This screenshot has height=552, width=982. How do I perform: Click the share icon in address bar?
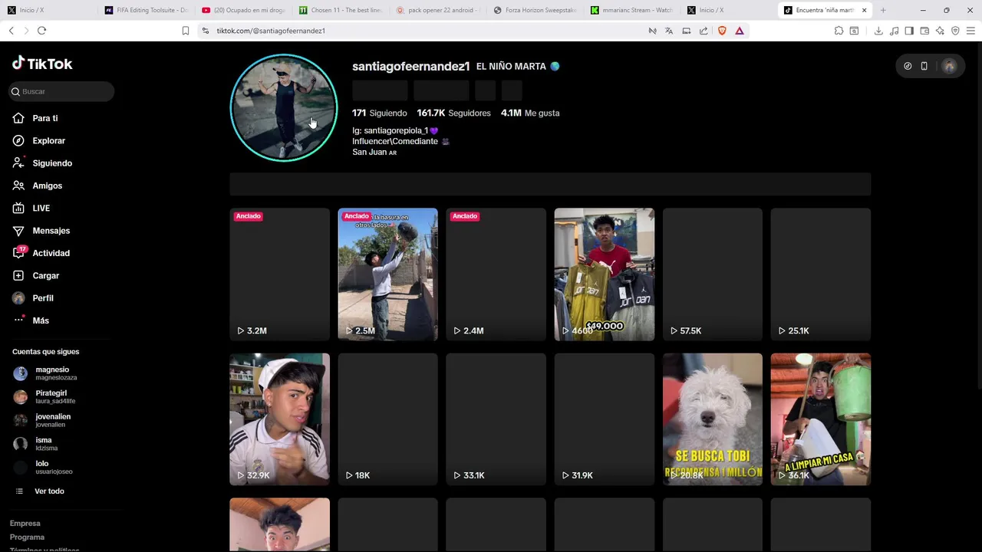coord(704,31)
